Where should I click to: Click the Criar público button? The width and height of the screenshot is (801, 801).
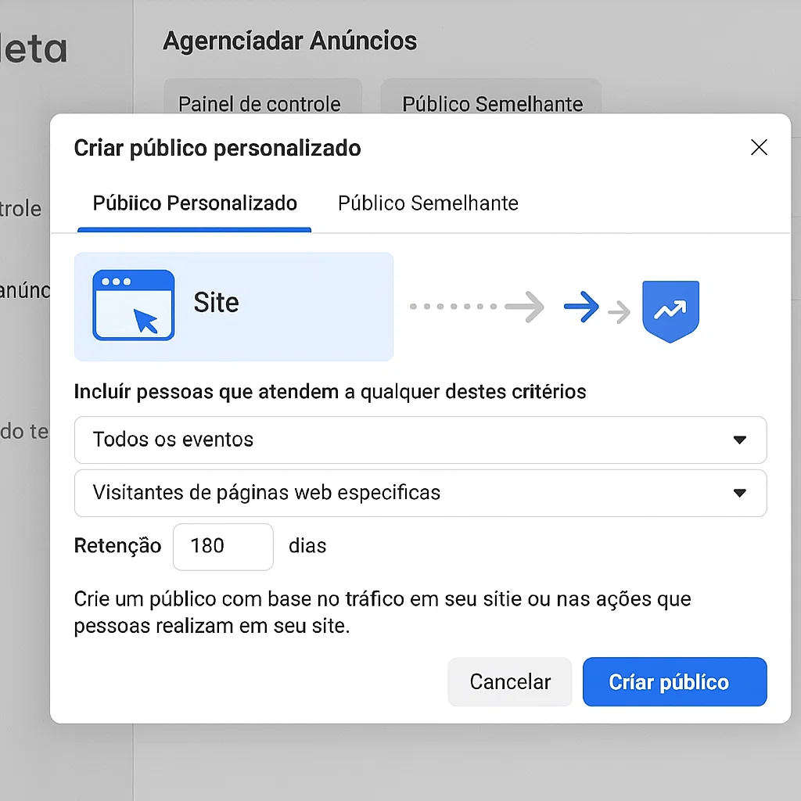coord(675,682)
